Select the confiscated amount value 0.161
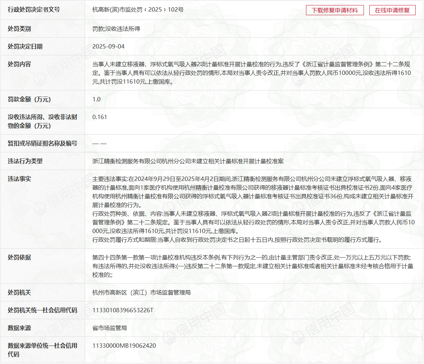424x364 pixels. tap(100, 117)
